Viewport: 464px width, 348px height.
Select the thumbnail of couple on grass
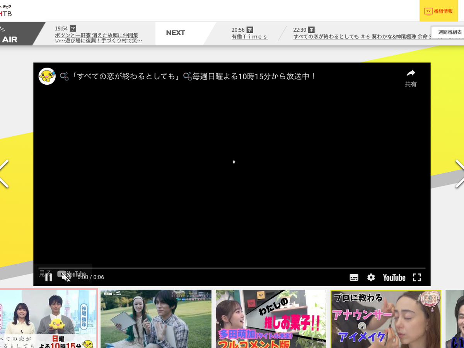point(156,319)
